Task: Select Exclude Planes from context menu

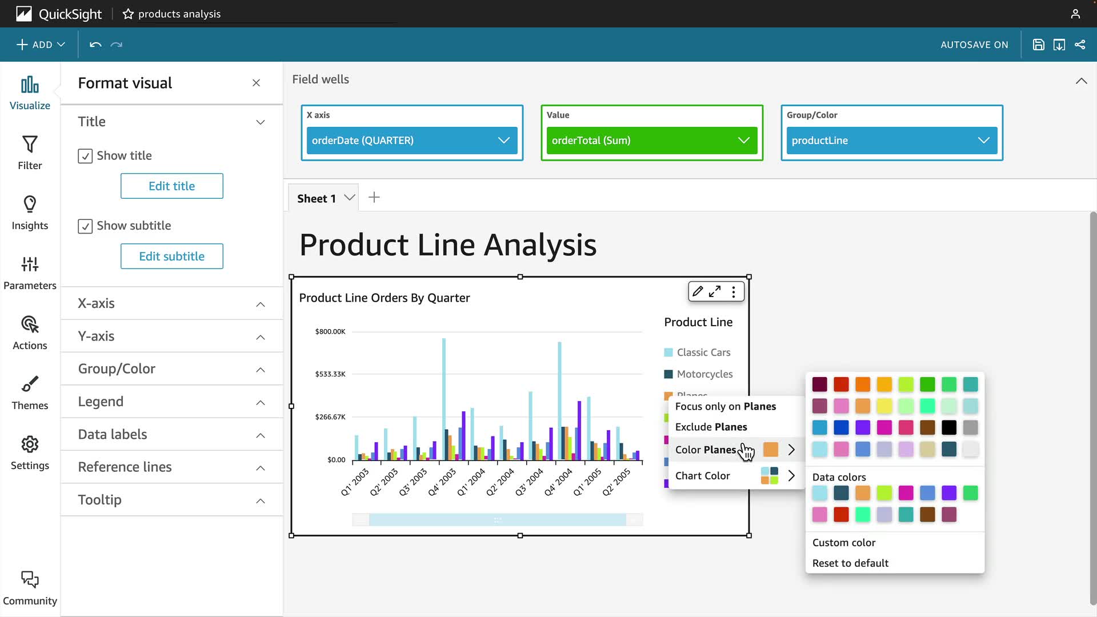Action: tap(711, 427)
